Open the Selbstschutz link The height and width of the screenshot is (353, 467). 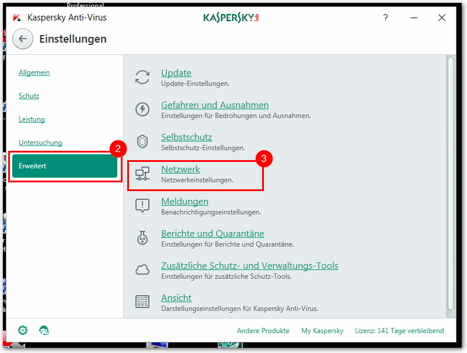[187, 137]
